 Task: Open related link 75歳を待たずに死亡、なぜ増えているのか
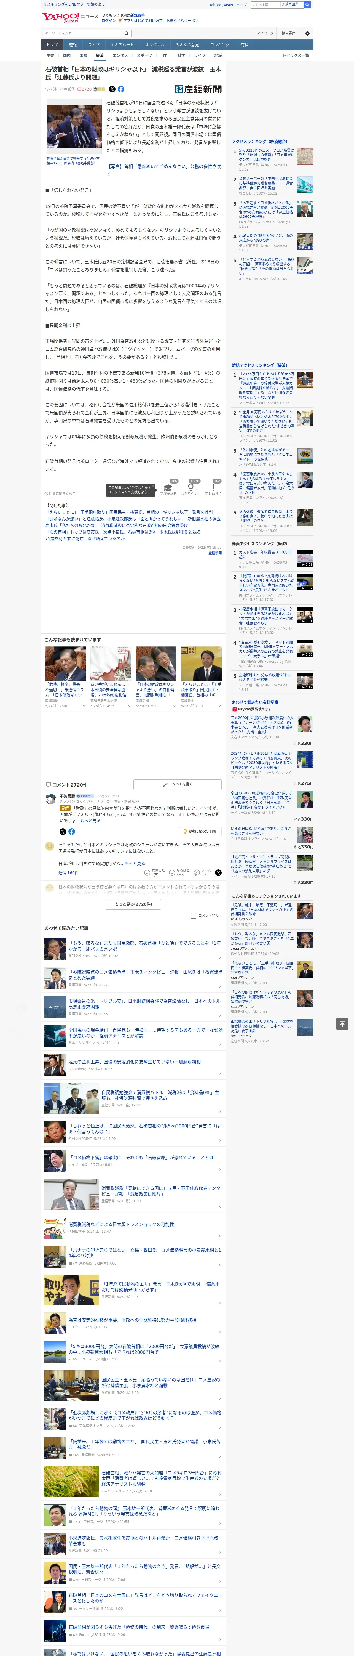coord(85,539)
